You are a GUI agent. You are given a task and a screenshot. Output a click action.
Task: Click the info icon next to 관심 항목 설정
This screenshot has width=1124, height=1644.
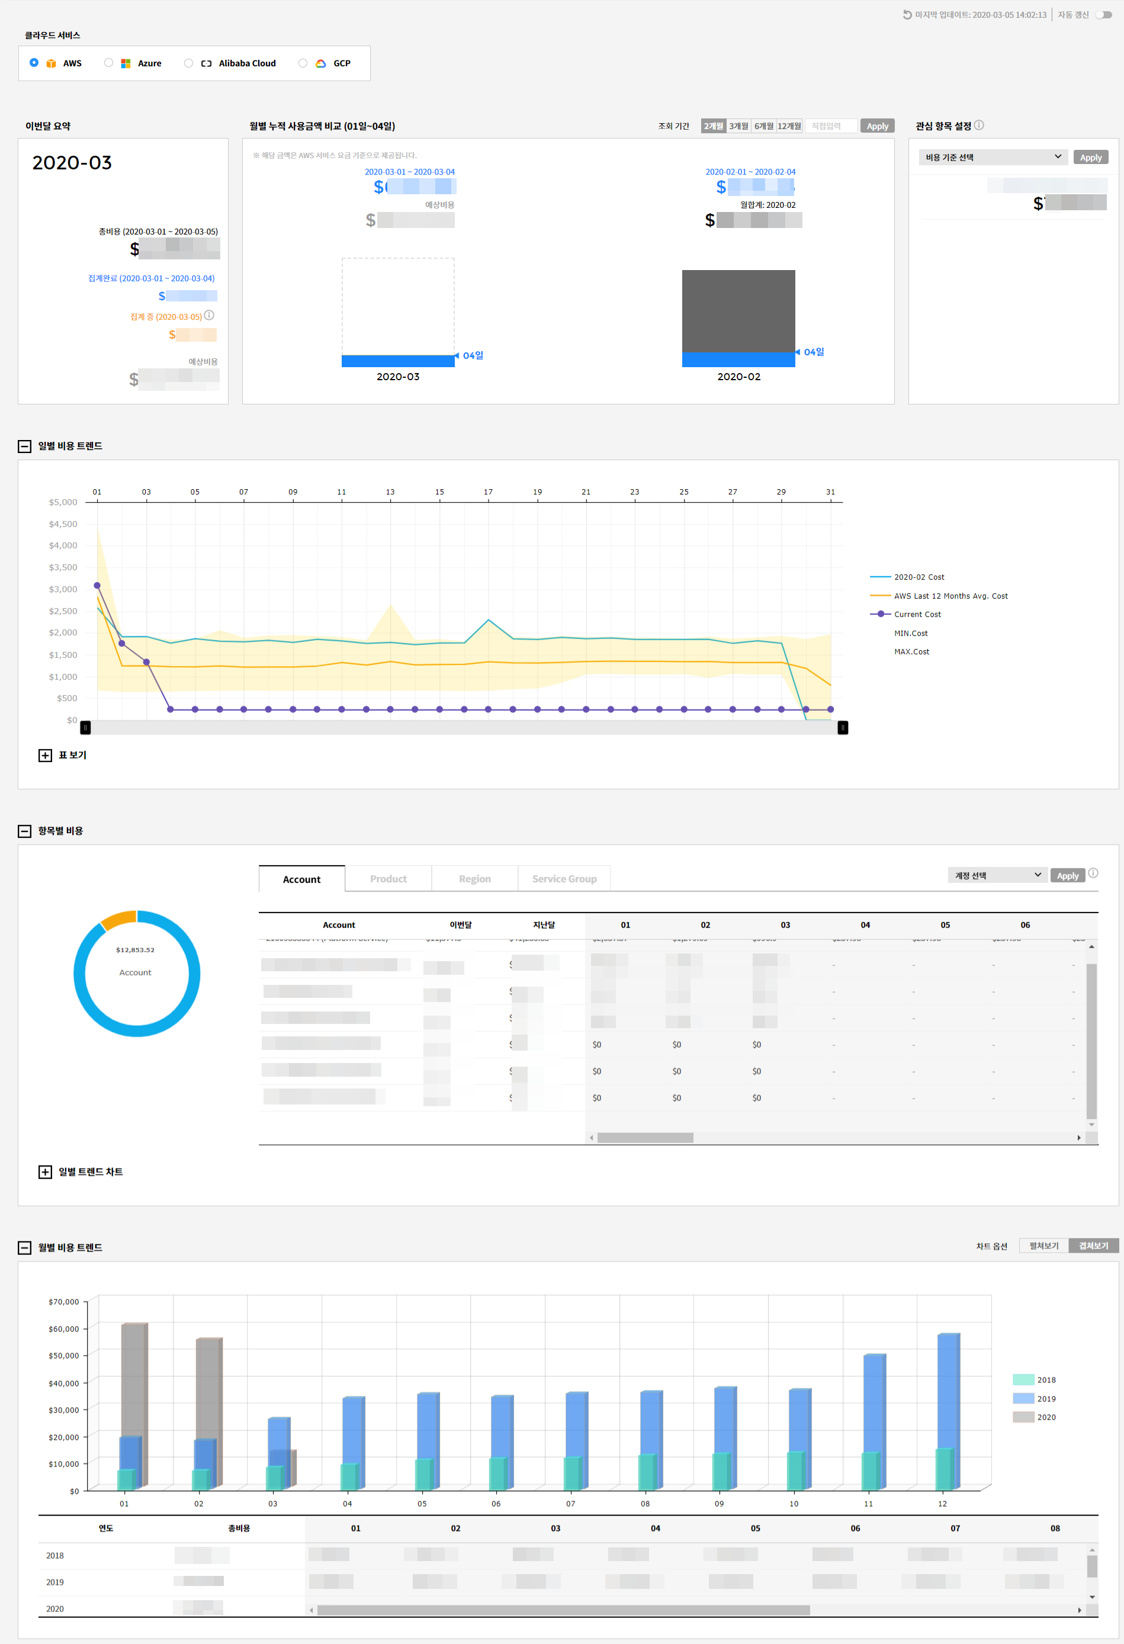tap(979, 125)
